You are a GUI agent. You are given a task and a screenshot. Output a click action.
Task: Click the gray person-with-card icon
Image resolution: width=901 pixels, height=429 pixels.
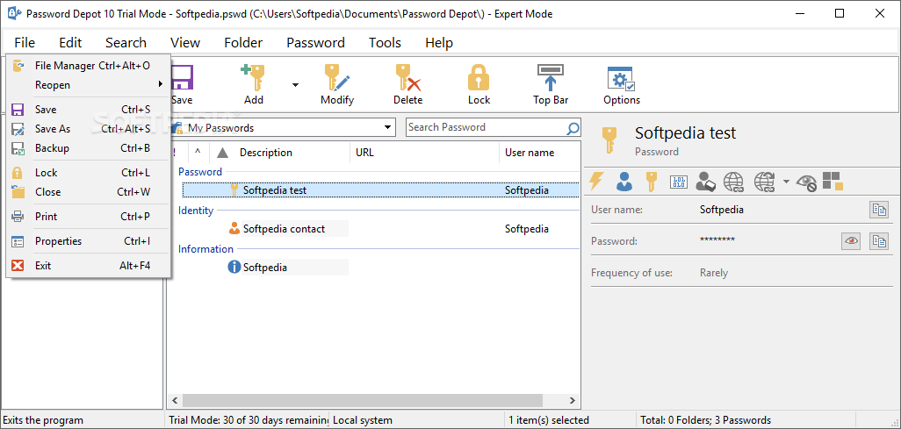705,182
